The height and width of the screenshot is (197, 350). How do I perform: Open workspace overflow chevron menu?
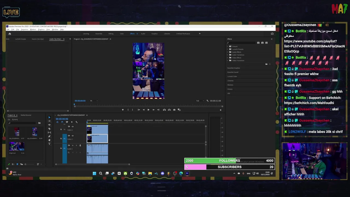click(x=200, y=34)
